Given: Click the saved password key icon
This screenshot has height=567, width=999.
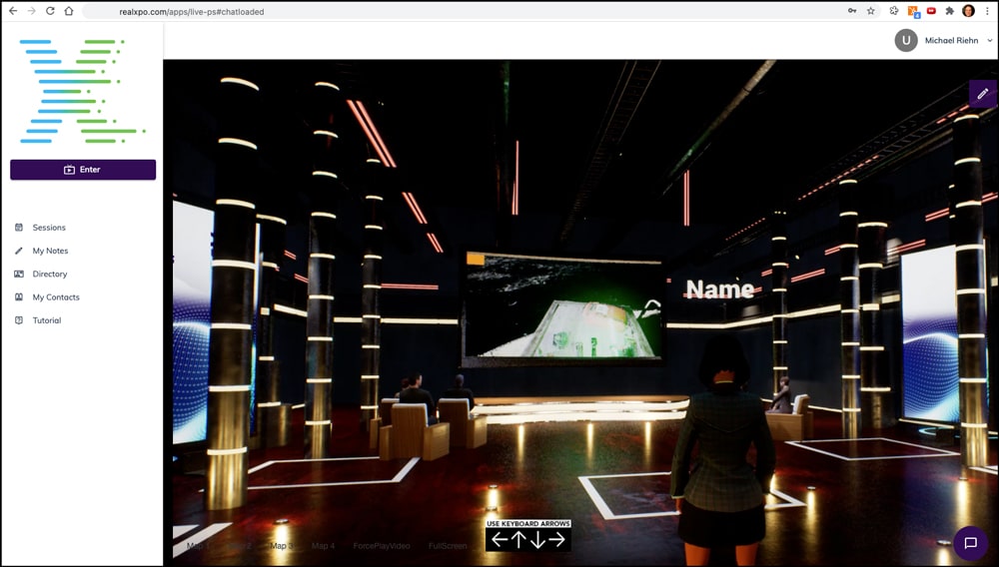Looking at the screenshot, I should pyautogui.click(x=852, y=11).
